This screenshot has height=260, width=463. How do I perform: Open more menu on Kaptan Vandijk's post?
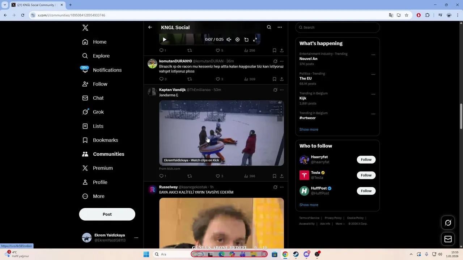pyautogui.click(x=282, y=90)
